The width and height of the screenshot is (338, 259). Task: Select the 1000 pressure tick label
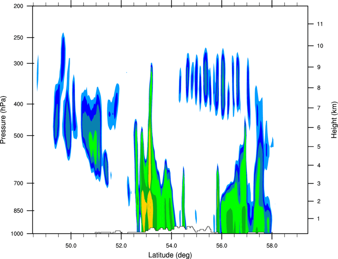pos(17,234)
